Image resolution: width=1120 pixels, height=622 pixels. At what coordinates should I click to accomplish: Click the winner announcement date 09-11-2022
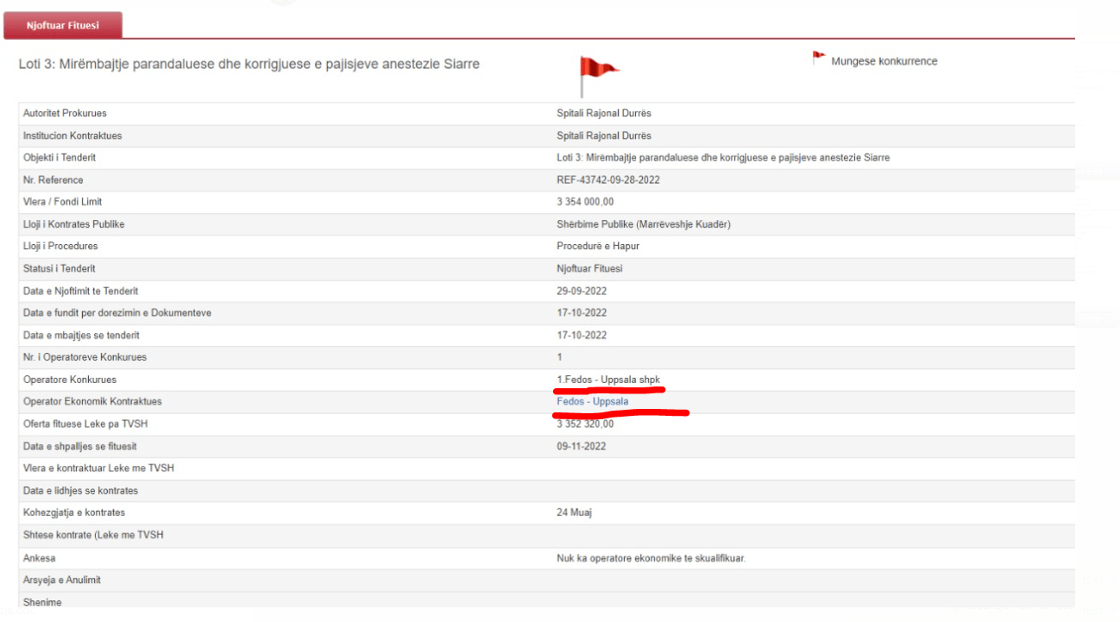point(582,446)
